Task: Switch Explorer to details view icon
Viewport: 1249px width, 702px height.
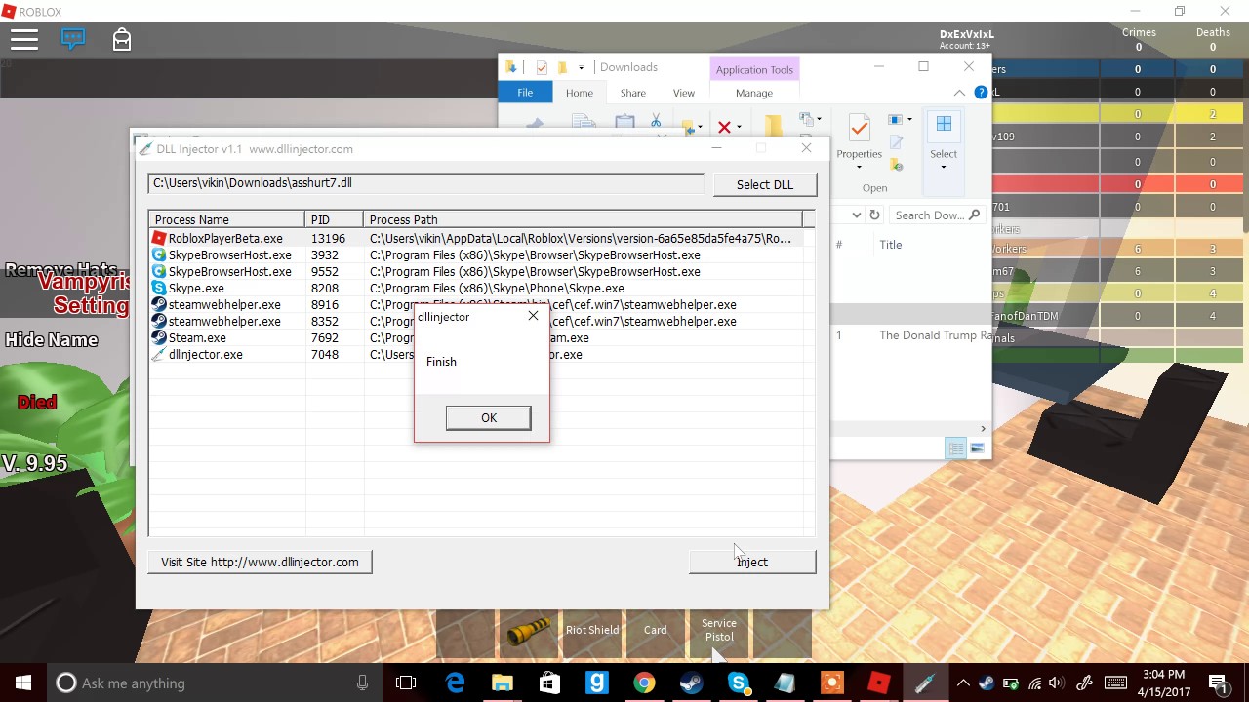Action: pyautogui.click(x=955, y=448)
